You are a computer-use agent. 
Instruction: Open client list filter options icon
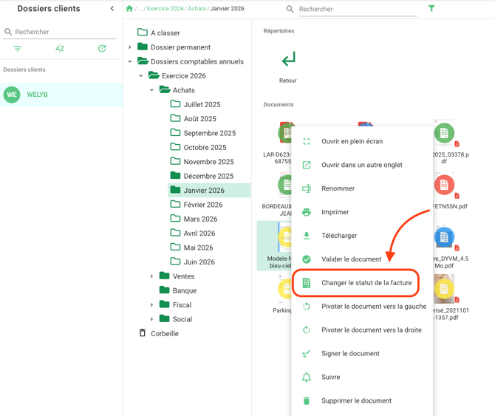[x=18, y=49]
